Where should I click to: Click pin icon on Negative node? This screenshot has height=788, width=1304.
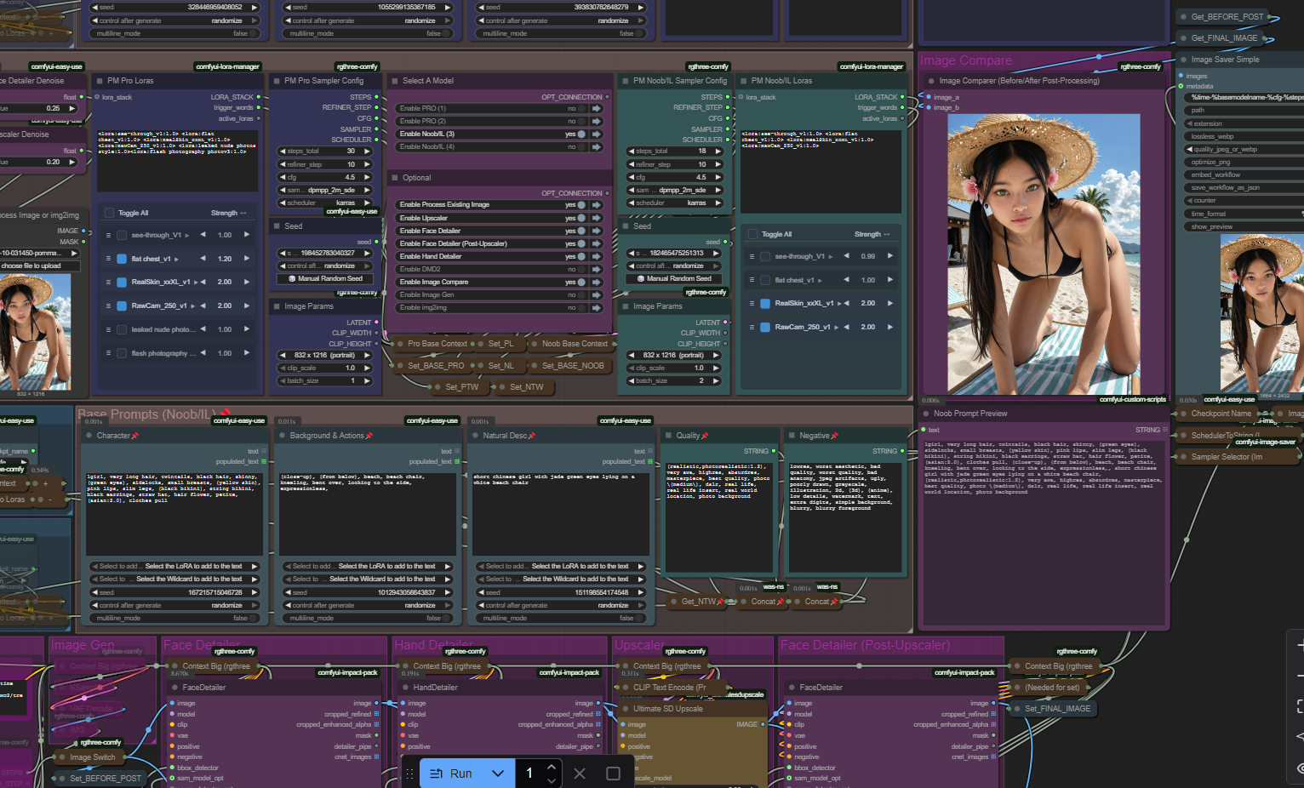pos(834,436)
